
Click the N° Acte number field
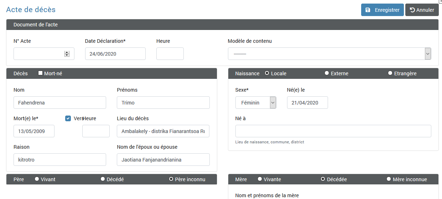[44, 54]
